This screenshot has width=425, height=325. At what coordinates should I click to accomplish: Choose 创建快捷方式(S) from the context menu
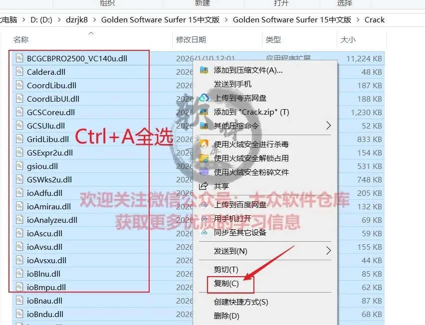(241, 302)
